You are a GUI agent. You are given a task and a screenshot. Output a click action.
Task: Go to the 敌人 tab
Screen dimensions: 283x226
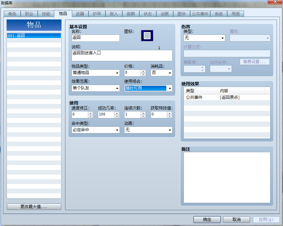pos(114,14)
